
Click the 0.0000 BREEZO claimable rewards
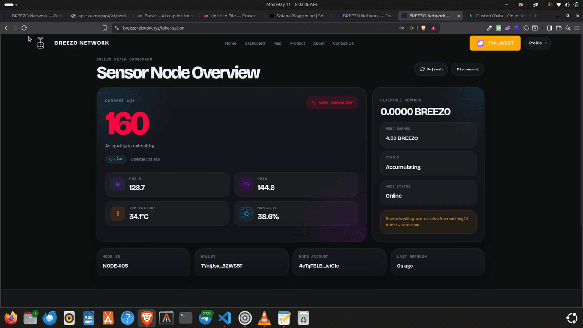pos(416,112)
